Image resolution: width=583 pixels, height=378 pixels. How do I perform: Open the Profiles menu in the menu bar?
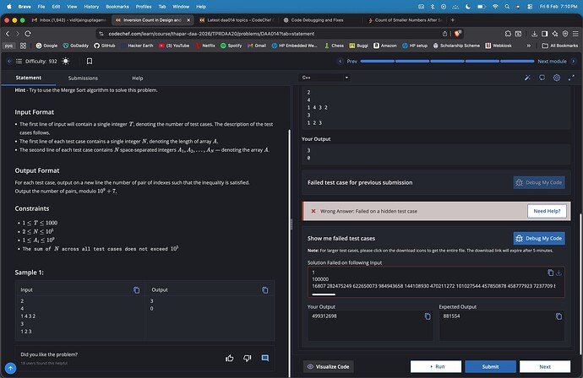[144, 6]
